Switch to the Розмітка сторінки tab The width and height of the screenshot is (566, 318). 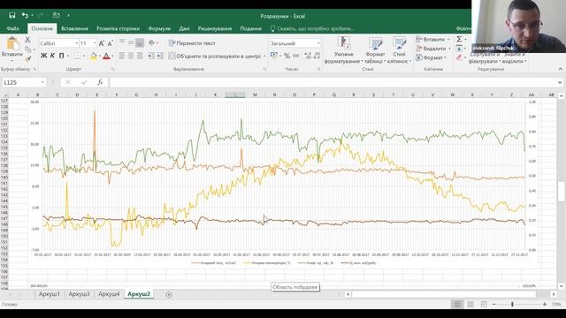118,28
